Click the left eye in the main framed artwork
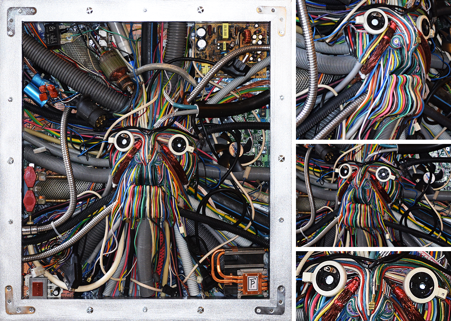This screenshot has height=321, width=451. point(123,141)
